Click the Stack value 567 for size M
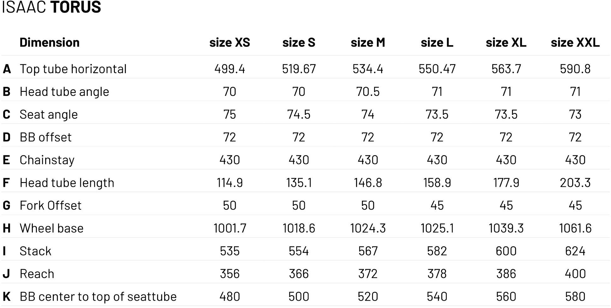The width and height of the screenshot is (611, 308). pos(368,251)
